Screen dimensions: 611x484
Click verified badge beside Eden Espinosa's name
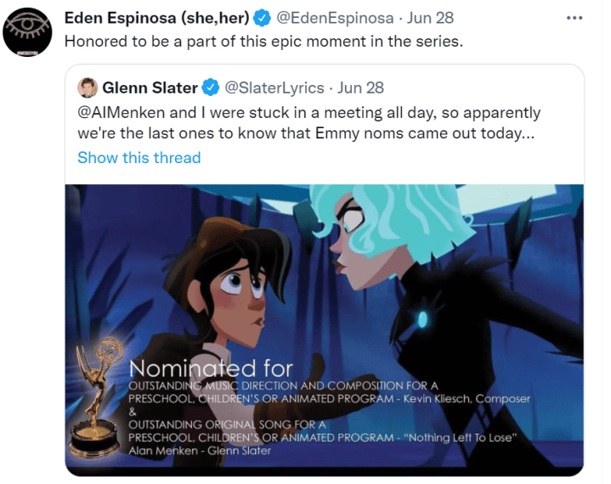[x=265, y=18]
